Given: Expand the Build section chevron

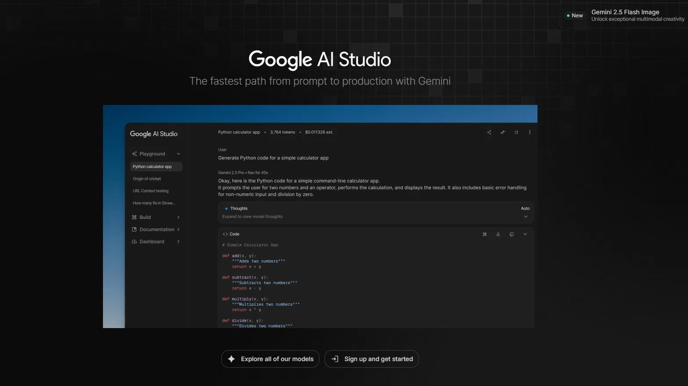Looking at the screenshot, I should click(x=178, y=217).
